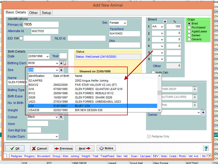
Task: Enable the EID Edit checkbox
Action: (21, 38)
